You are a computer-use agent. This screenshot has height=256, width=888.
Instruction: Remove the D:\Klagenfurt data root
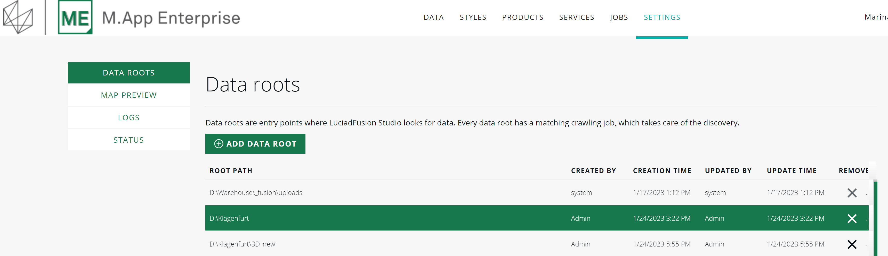pyautogui.click(x=851, y=218)
